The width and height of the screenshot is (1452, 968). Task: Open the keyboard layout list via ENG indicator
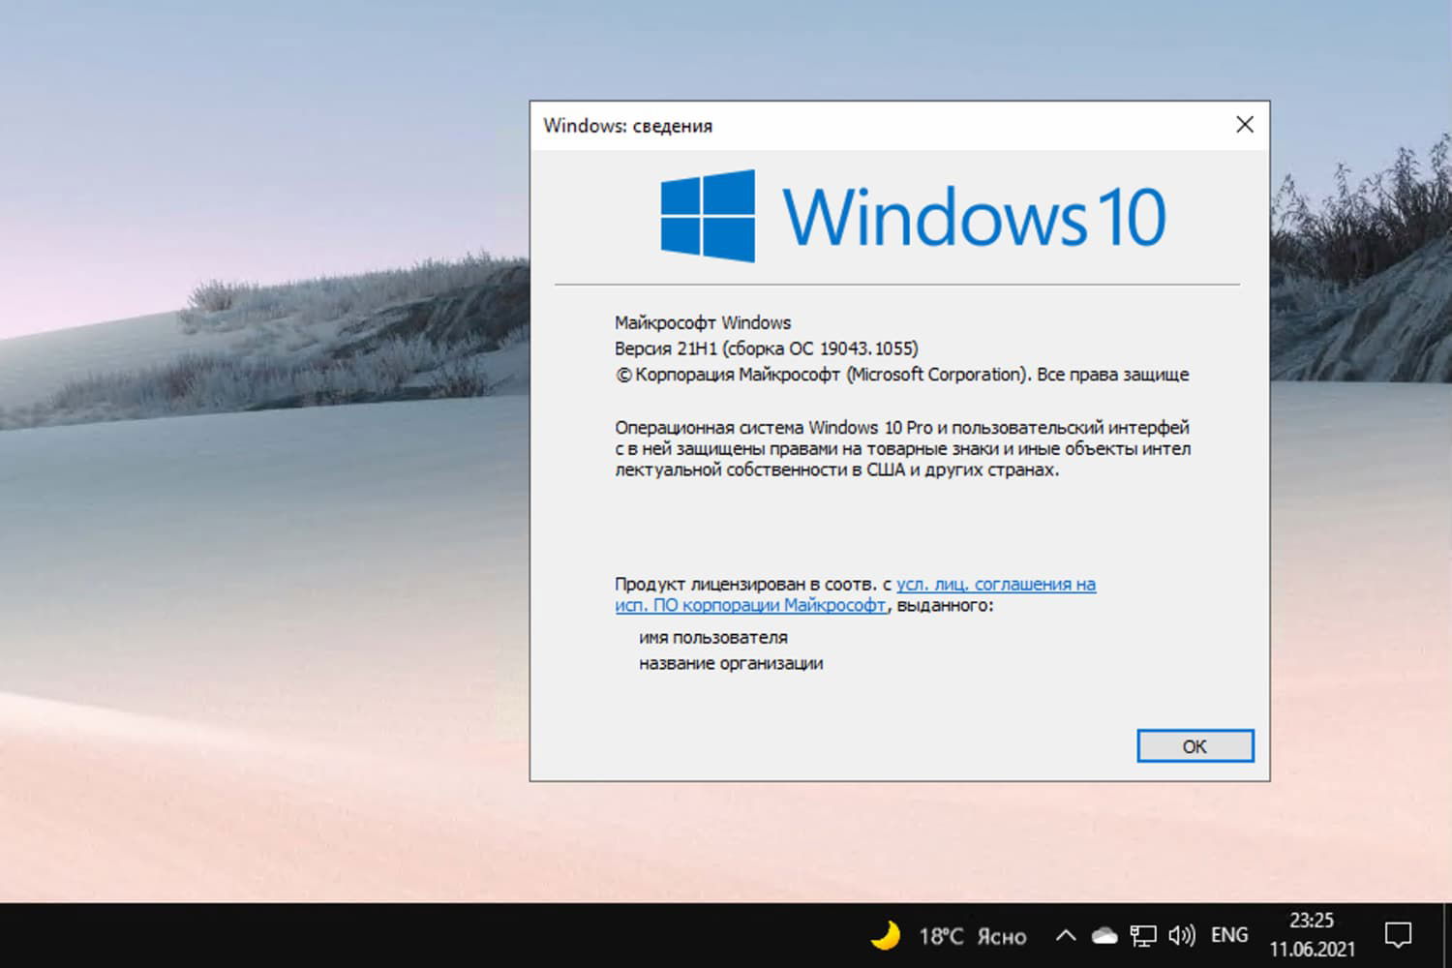pos(1228,935)
